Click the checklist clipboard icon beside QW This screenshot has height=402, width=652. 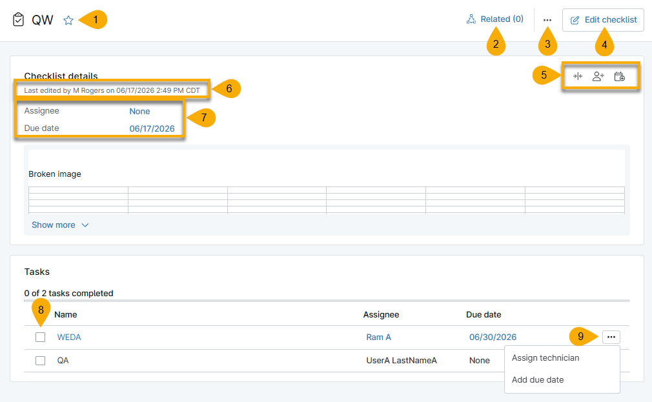click(18, 19)
